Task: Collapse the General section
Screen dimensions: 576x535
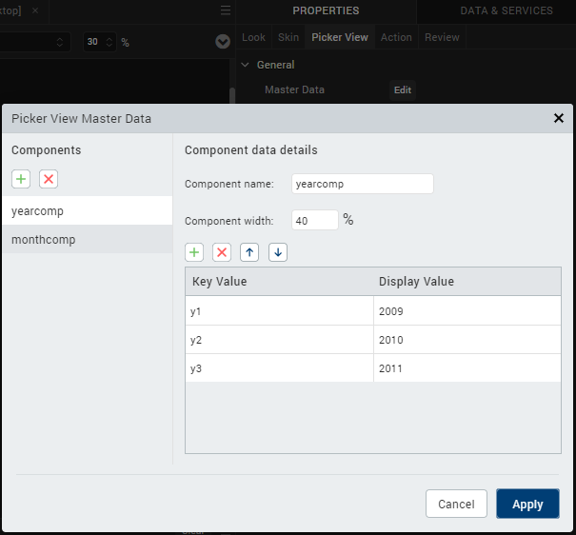Action: pos(245,65)
